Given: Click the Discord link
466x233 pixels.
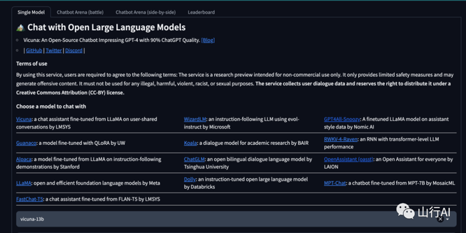Looking at the screenshot, I should click(74, 50).
